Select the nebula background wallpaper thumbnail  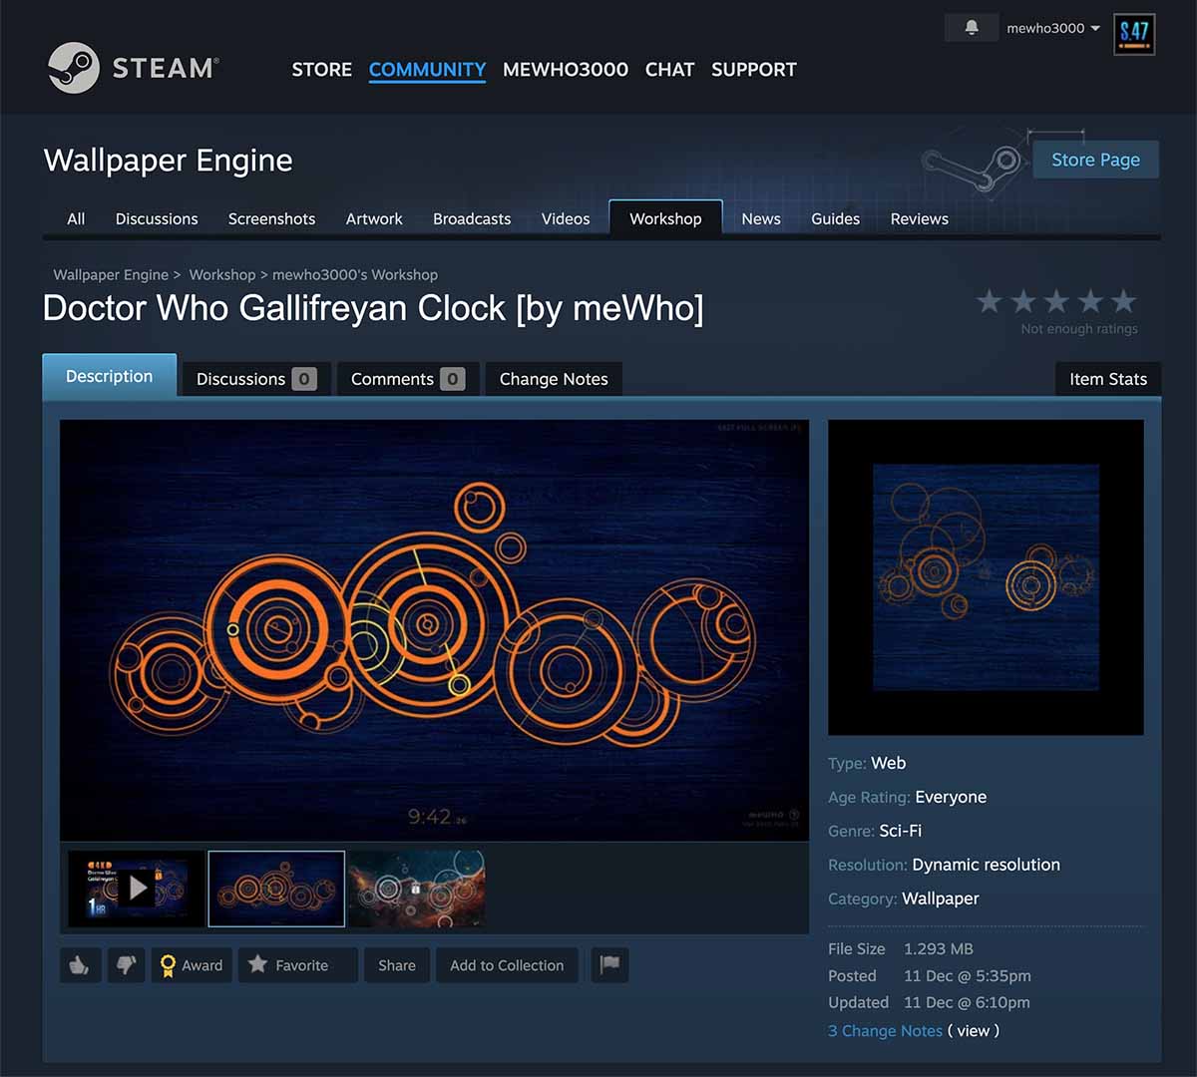coord(416,888)
